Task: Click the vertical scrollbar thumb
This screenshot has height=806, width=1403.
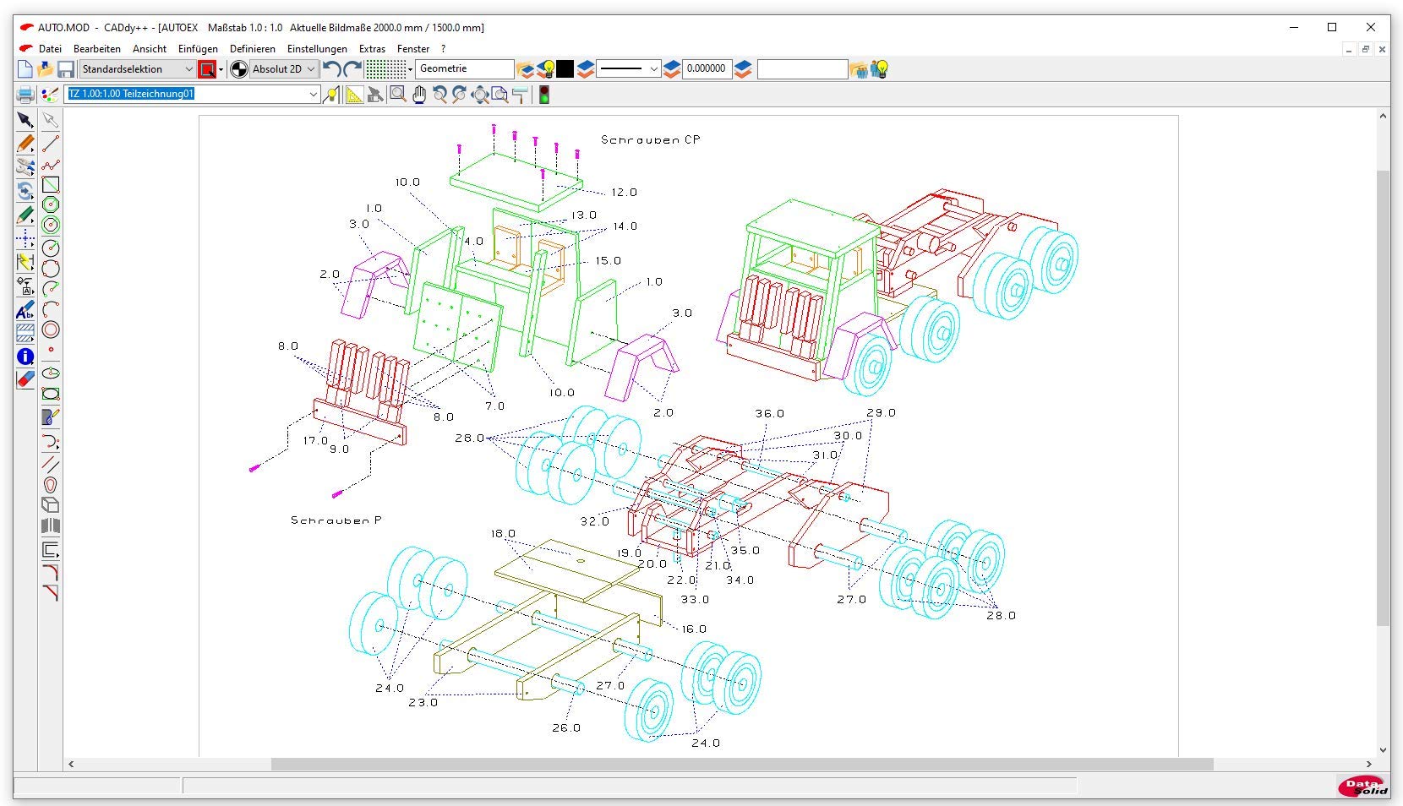Action: [1383, 398]
